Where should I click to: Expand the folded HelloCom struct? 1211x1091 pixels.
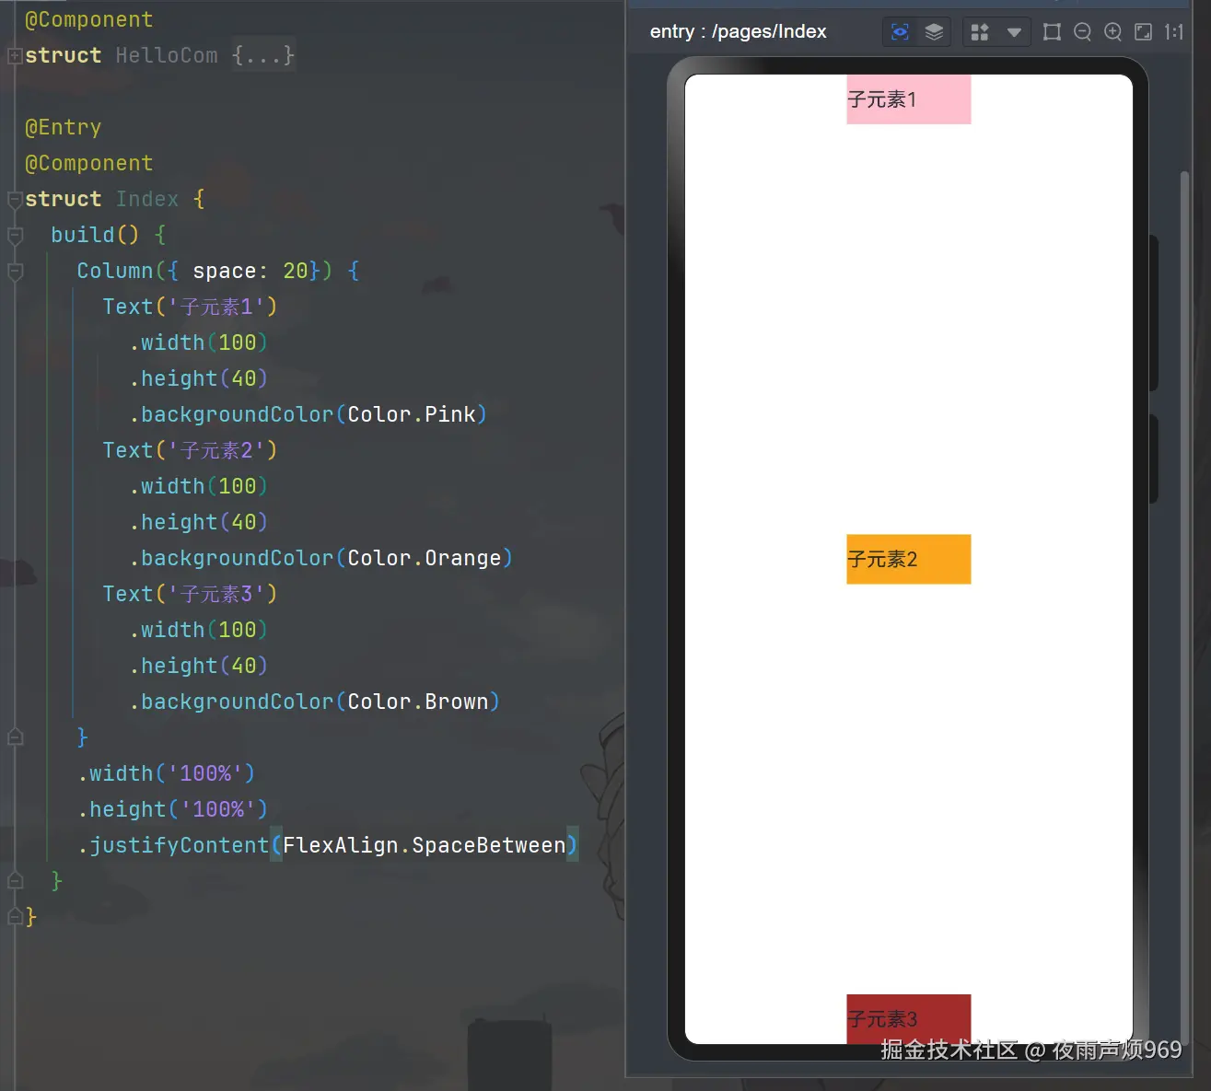(x=15, y=55)
